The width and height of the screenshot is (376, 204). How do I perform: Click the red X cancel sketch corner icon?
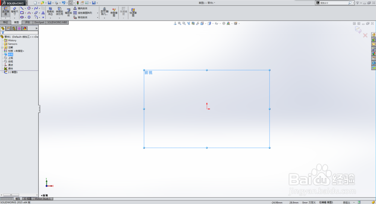[x=365, y=35]
